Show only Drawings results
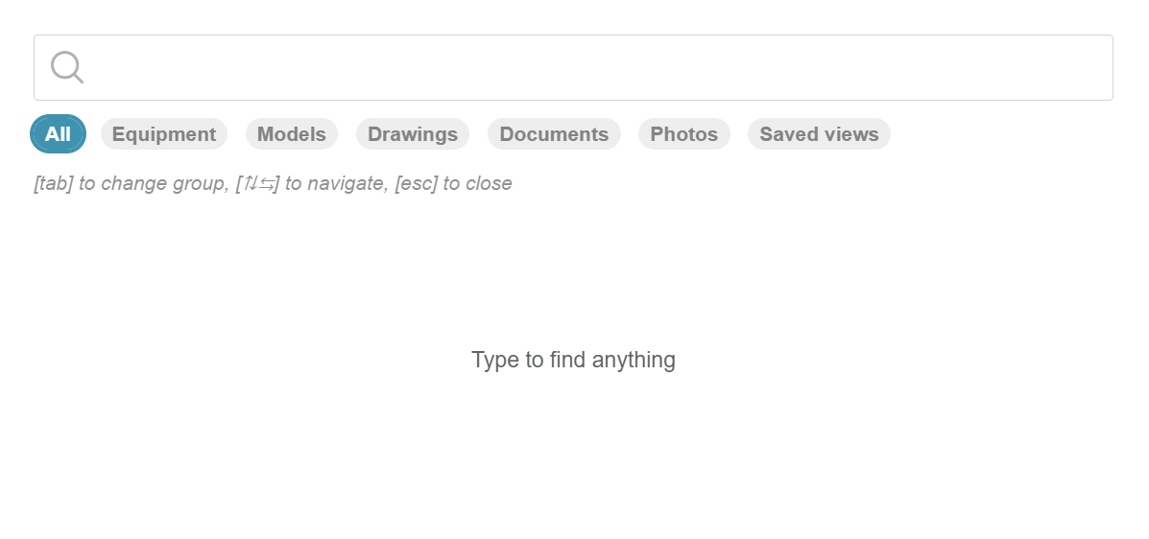Image resolution: width=1149 pixels, height=539 pixels. (412, 134)
